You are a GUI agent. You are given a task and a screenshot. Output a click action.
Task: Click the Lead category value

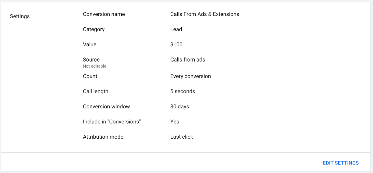click(176, 30)
